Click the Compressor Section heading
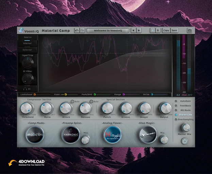Viewport: 212px width, 174px height. tap(39, 100)
